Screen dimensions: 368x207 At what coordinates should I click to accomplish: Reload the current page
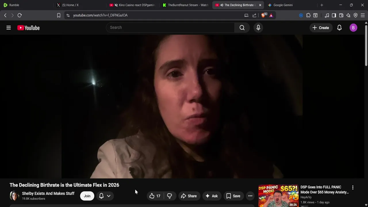[x=20, y=15]
